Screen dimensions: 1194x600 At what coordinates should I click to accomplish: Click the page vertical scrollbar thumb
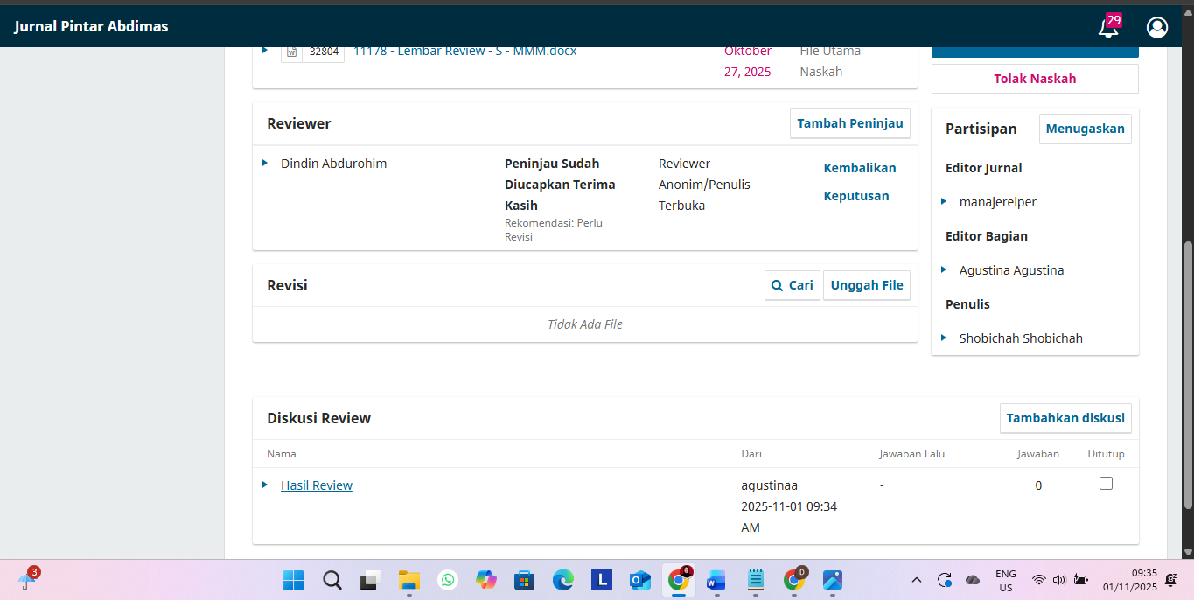click(x=1187, y=376)
